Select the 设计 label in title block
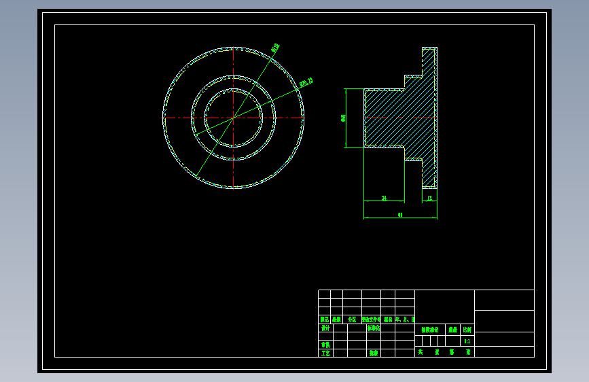The height and width of the screenshot is (382, 589). 325,328
